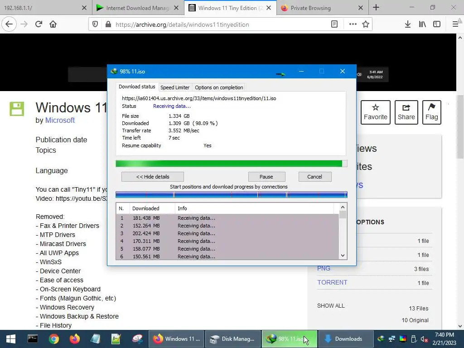
Task: Reload the archive.org page
Action: [x=39, y=24]
